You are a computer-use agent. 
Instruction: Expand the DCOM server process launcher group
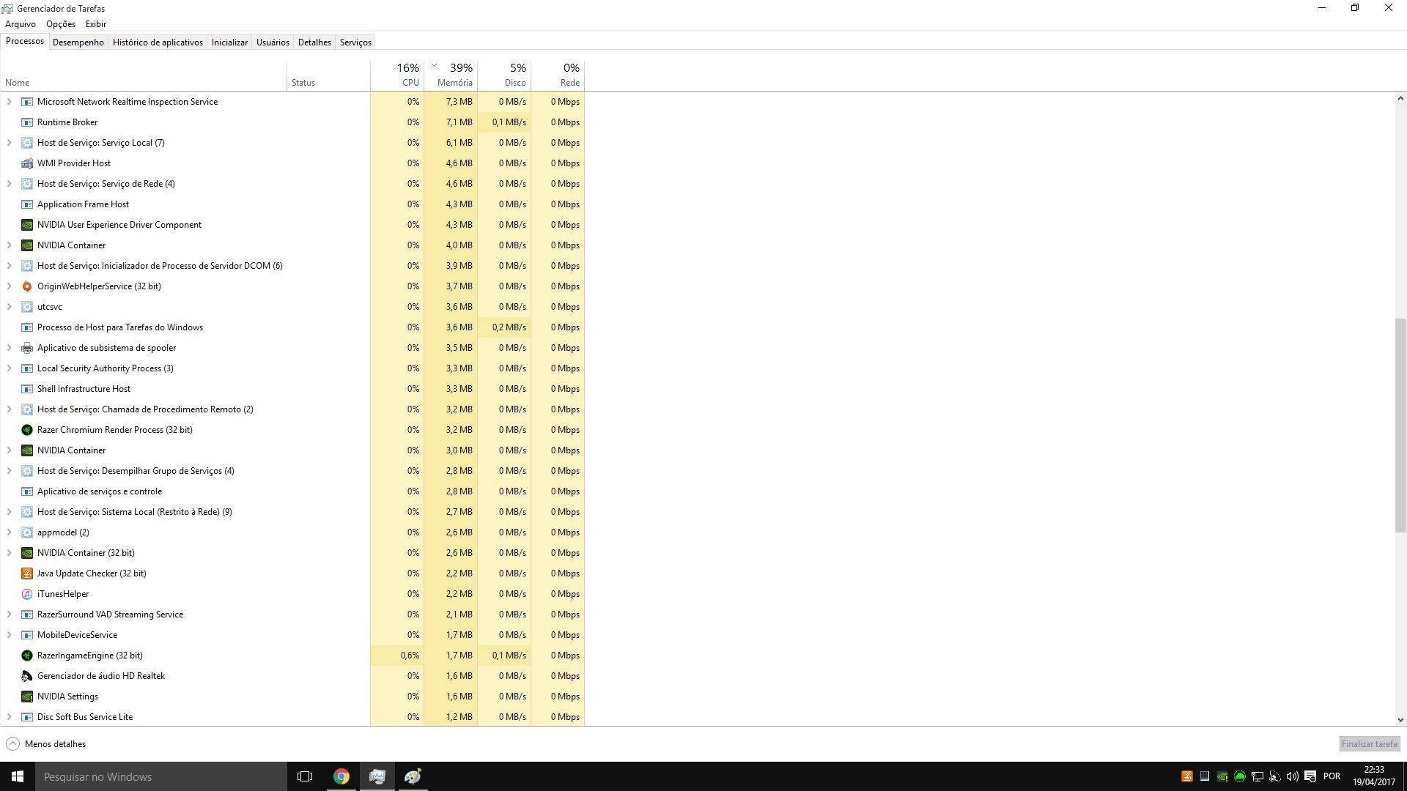tap(9, 266)
